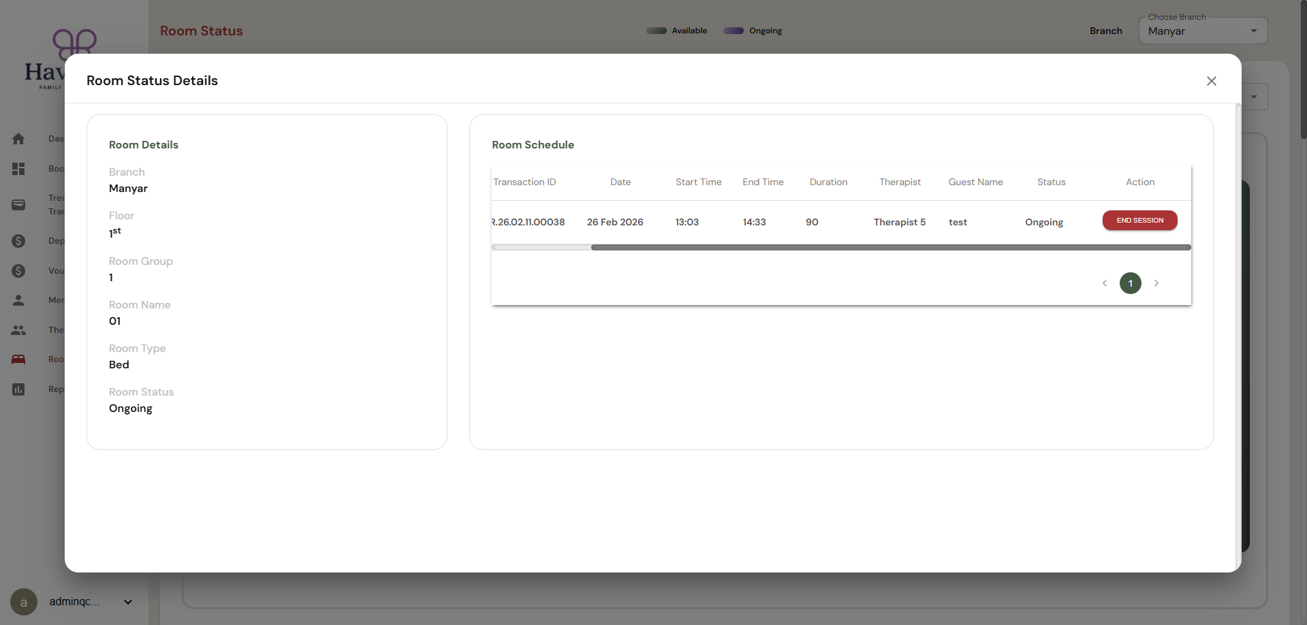Open the Therapist group icon in sidebar

click(18, 330)
